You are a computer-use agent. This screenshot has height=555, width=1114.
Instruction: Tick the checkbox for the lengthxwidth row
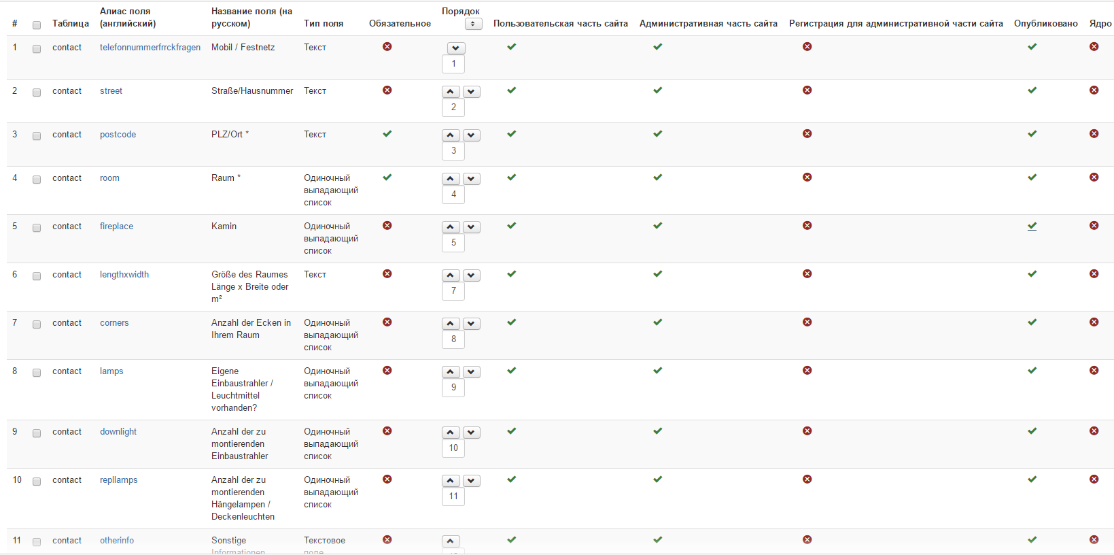37,276
